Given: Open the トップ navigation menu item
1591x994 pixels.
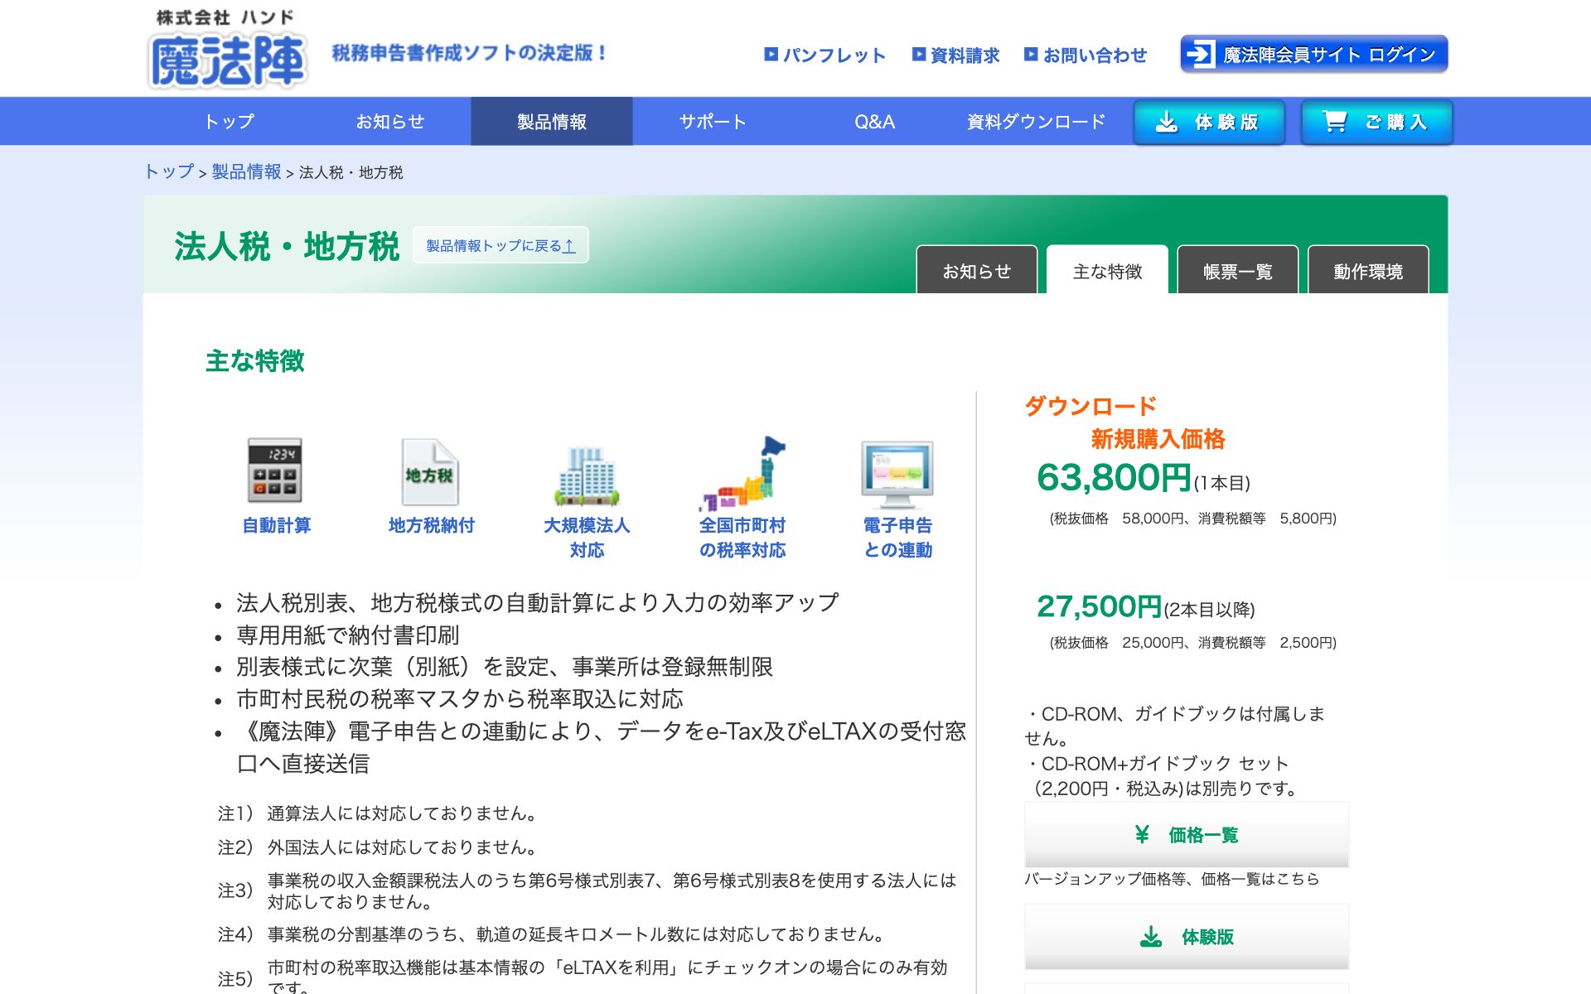Looking at the screenshot, I should (229, 122).
